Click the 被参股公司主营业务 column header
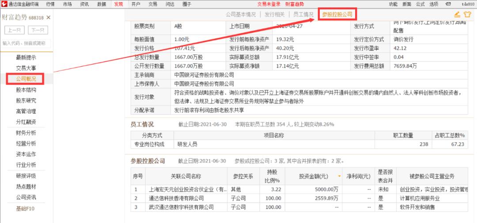 432,176
